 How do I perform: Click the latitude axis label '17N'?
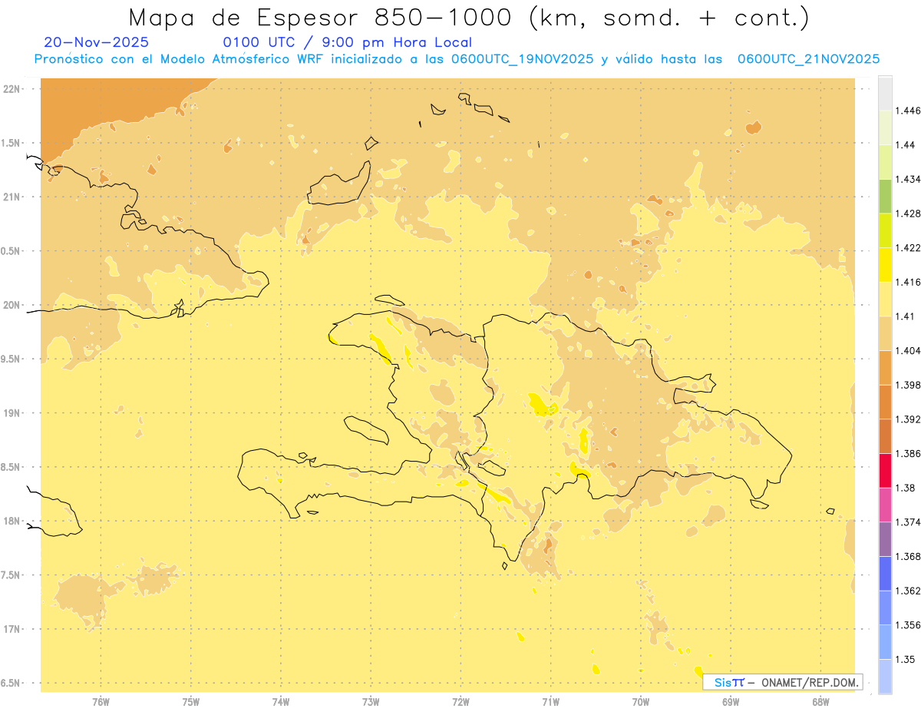coord(11,629)
